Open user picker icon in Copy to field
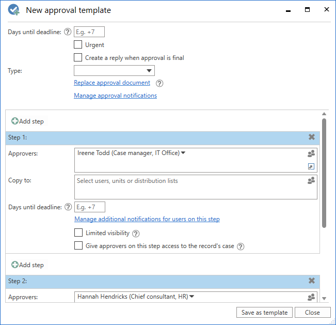The width and height of the screenshot is (336, 325). pyautogui.click(x=311, y=181)
